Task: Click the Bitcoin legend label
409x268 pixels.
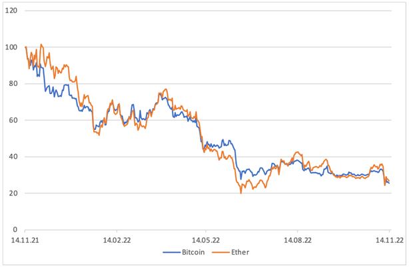Action: point(193,253)
